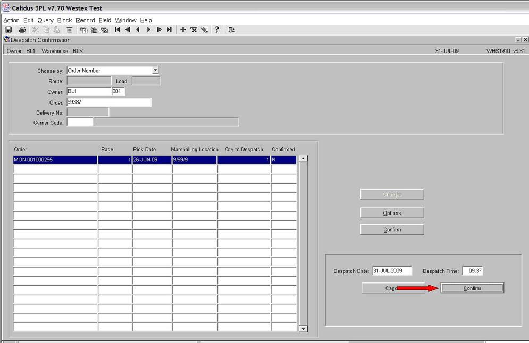The height and width of the screenshot is (343, 529).
Task: Click scroll down arrow of order list
Action: 303,329
